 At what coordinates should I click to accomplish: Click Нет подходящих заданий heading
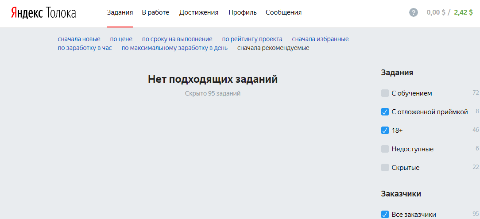(x=213, y=79)
